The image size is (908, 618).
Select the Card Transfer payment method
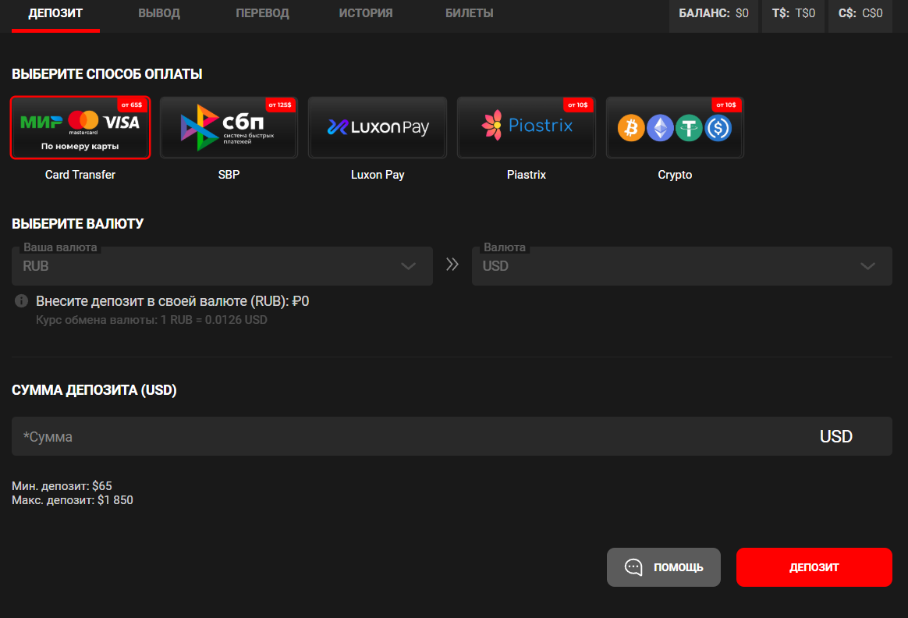tap(80, 127)
